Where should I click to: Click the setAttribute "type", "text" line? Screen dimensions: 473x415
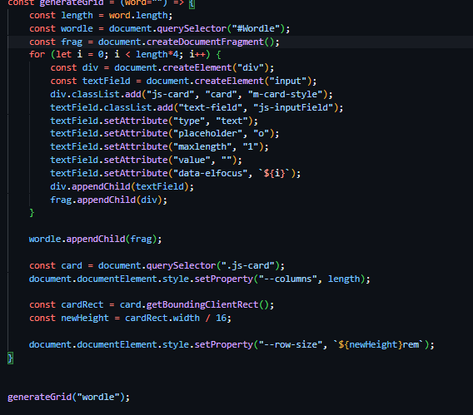point(154,121)
